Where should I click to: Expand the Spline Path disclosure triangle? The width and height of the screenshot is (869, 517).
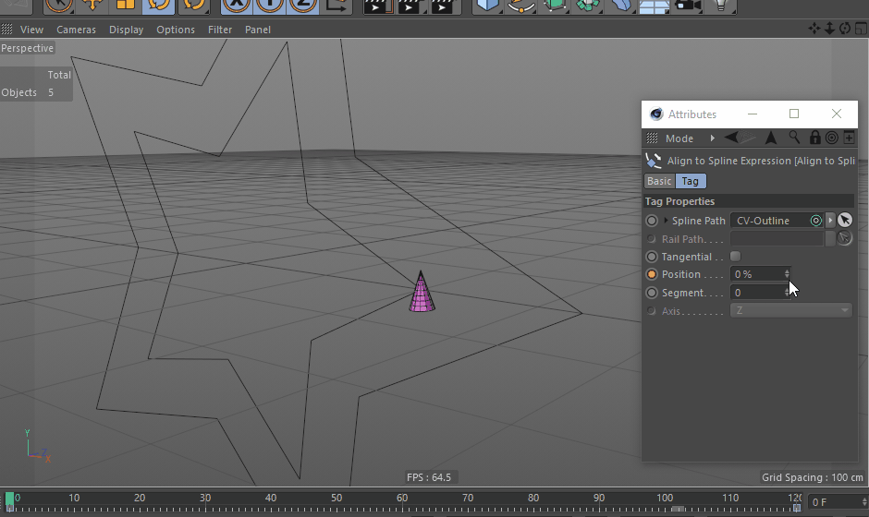666,221
